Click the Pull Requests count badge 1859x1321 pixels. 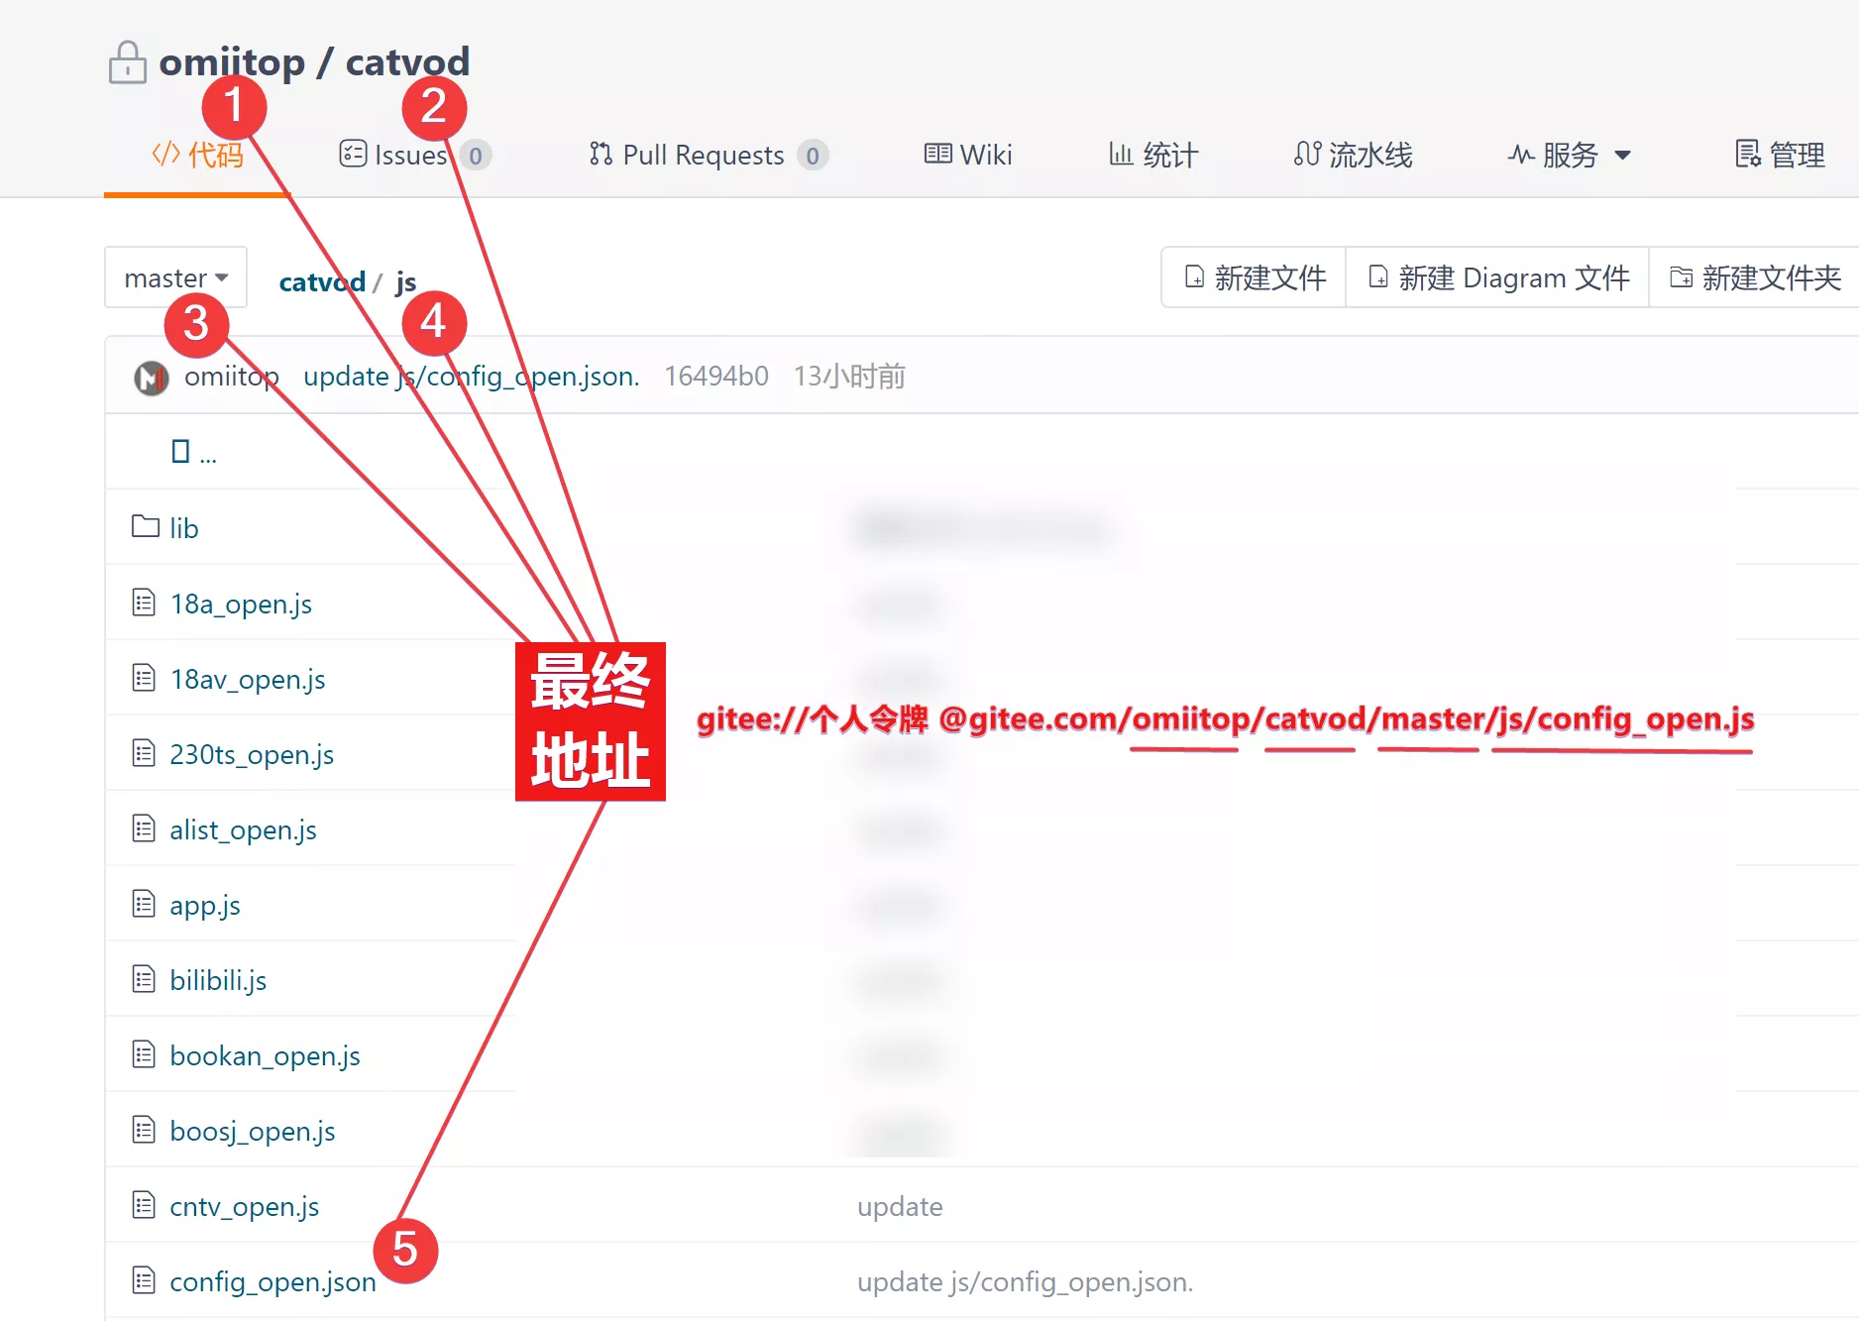click(x=813, y=156)
